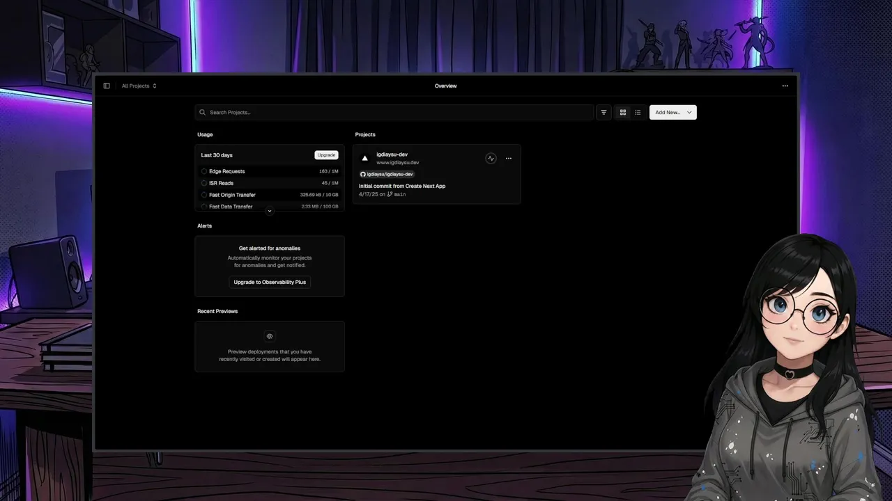Click the Recent Previews eye icon

click(x=270, y=336)
